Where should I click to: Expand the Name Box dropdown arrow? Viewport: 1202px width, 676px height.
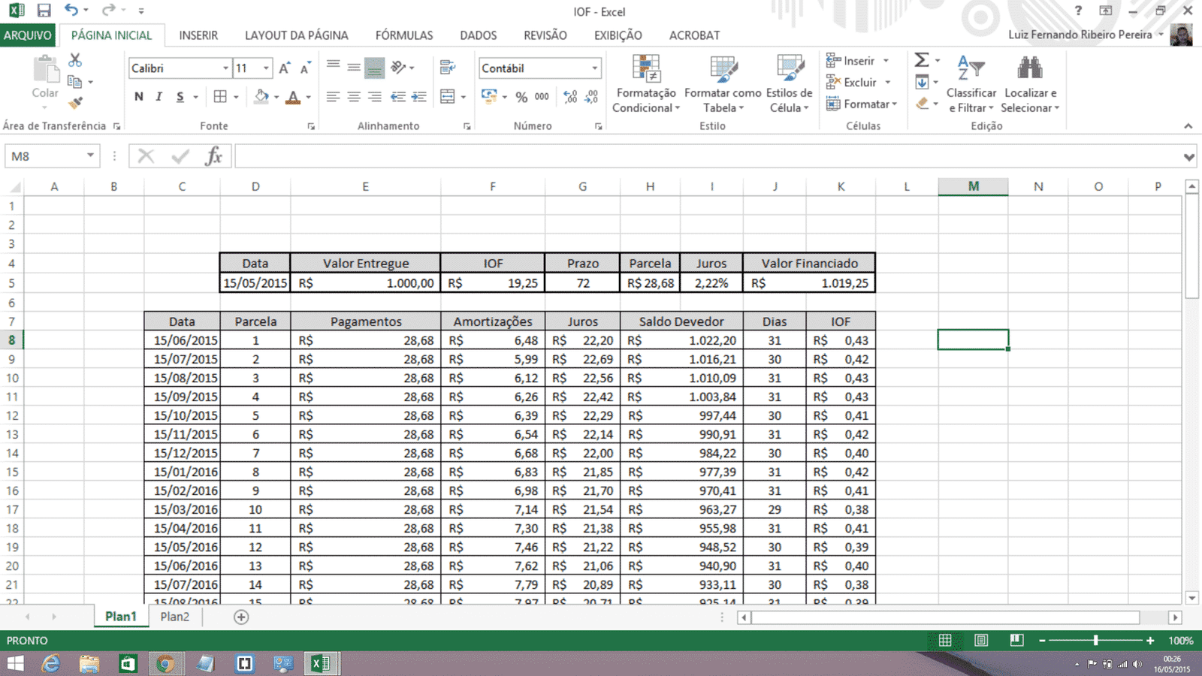(90, 156)
